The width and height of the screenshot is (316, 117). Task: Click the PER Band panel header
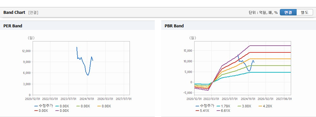click(78, 26)
